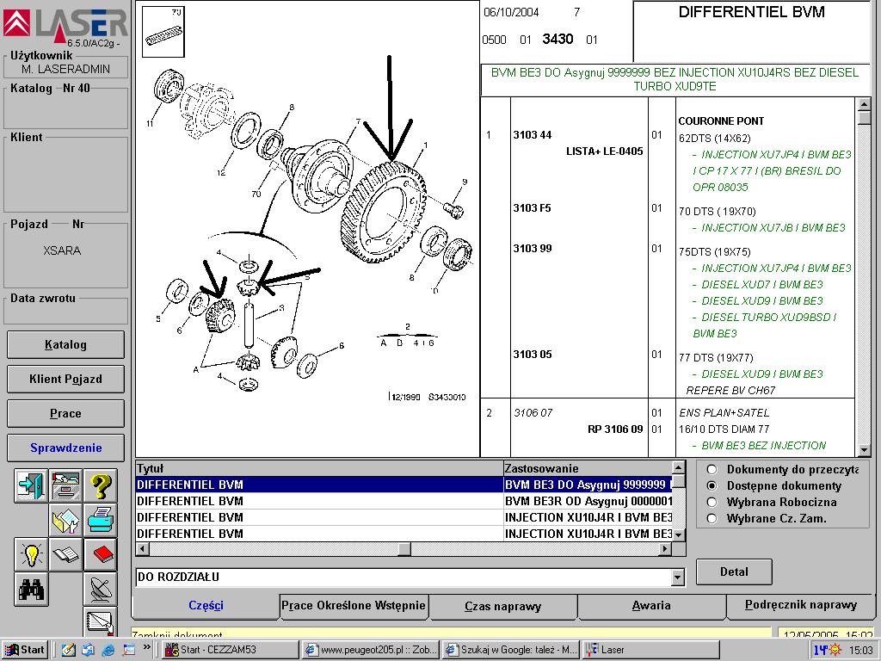This screenshot has height=661, width=881.
Task: Click the printer icon
Action: [101, 520]
